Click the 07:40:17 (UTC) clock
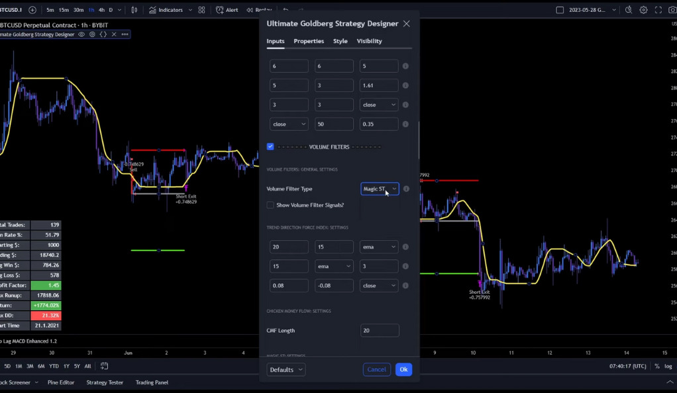 (628, 366)
